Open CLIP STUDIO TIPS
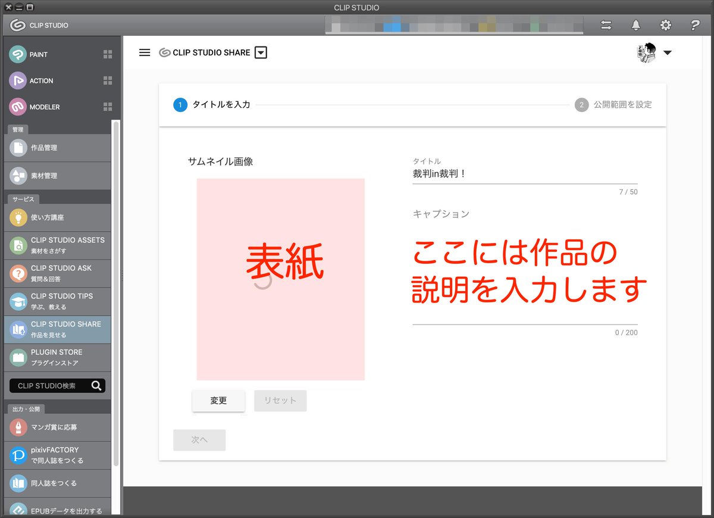Viewport: 714px width, 518px height. pos(58,301)
